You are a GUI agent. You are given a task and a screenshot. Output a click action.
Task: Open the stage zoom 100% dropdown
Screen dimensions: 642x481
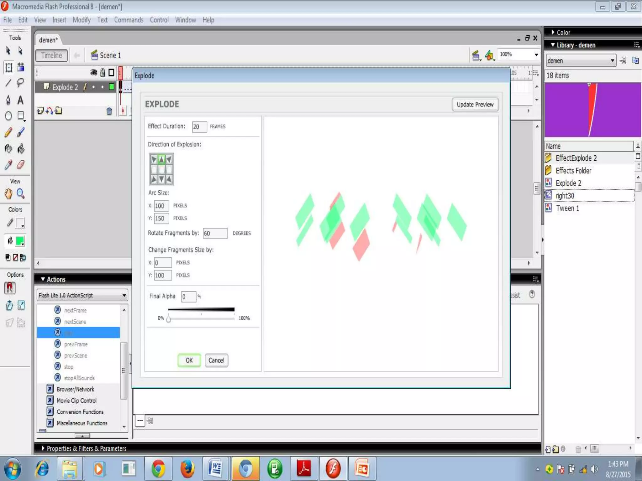pos(536,55)
